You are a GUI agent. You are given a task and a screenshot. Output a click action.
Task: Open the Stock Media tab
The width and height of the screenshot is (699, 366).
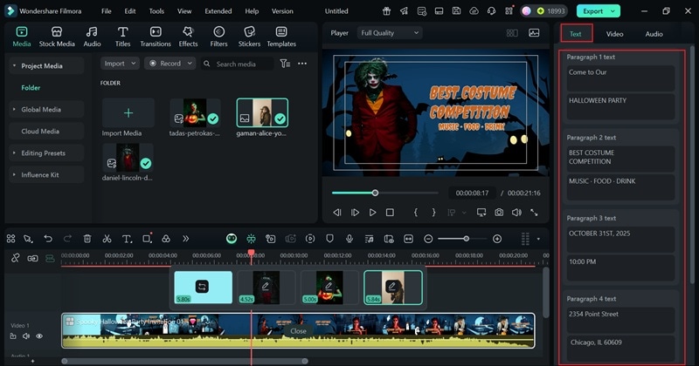pyautogui.click(x=57, y=37)
